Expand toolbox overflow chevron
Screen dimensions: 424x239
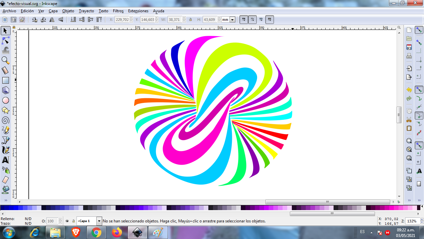[5, 200]
